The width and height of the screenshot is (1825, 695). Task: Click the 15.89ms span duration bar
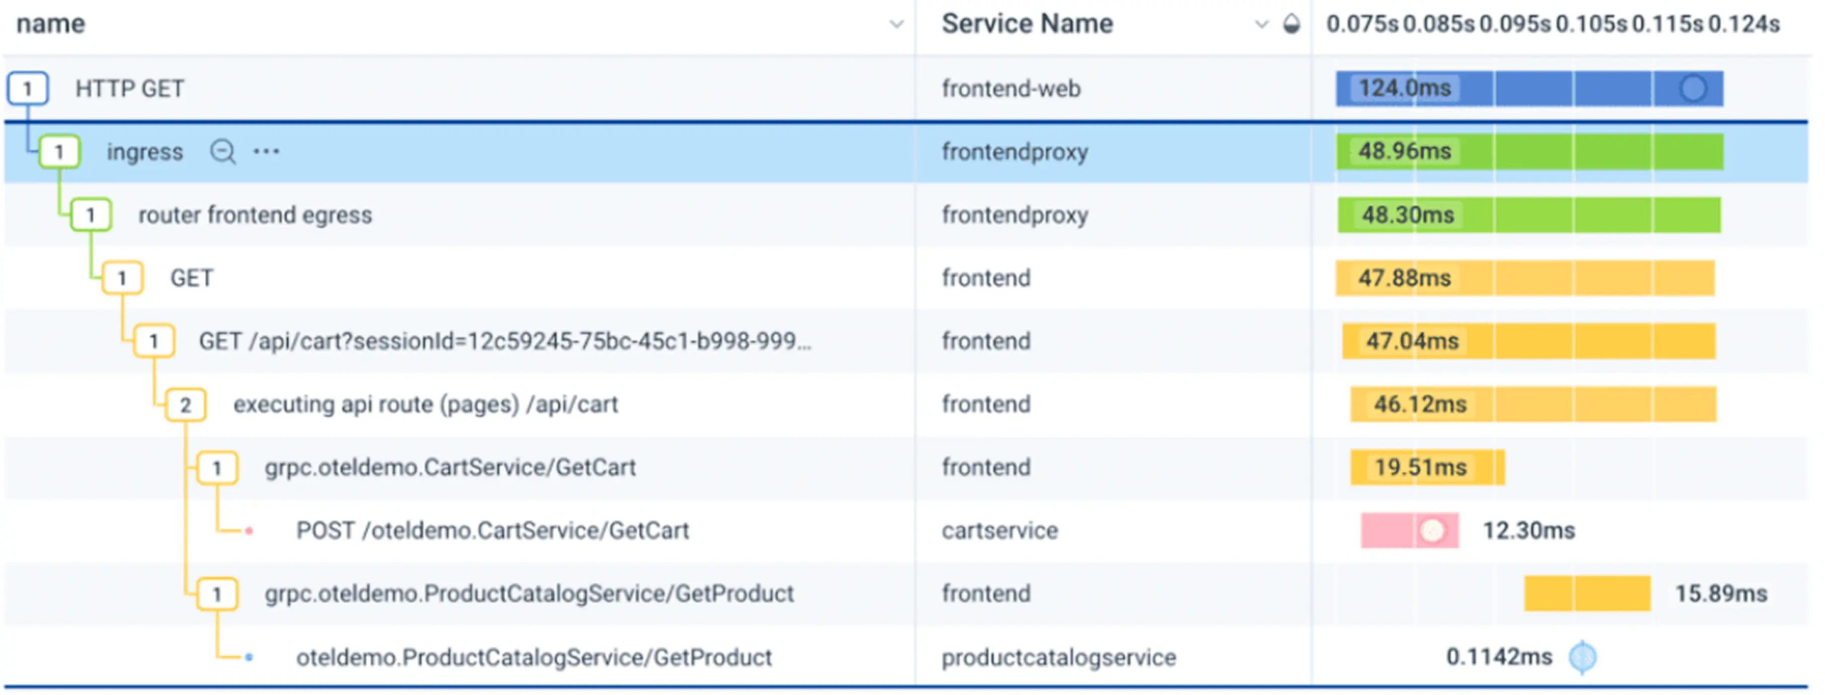(1587, 594)
